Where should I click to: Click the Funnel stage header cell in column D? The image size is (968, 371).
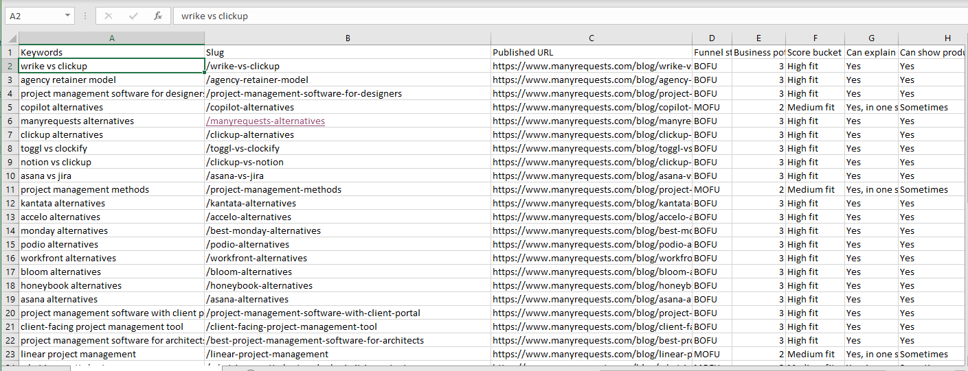712,52
